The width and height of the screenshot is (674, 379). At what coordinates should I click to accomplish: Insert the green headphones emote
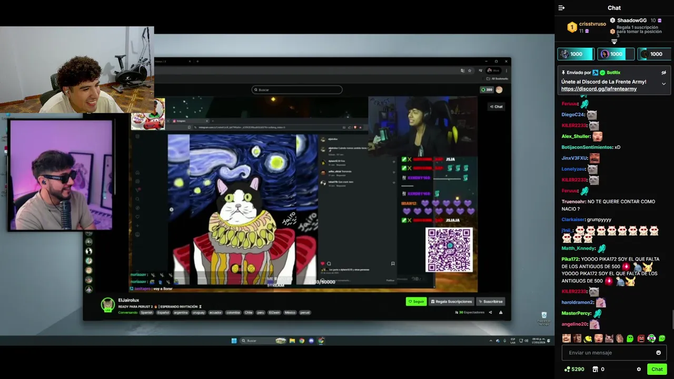(651, 338)
